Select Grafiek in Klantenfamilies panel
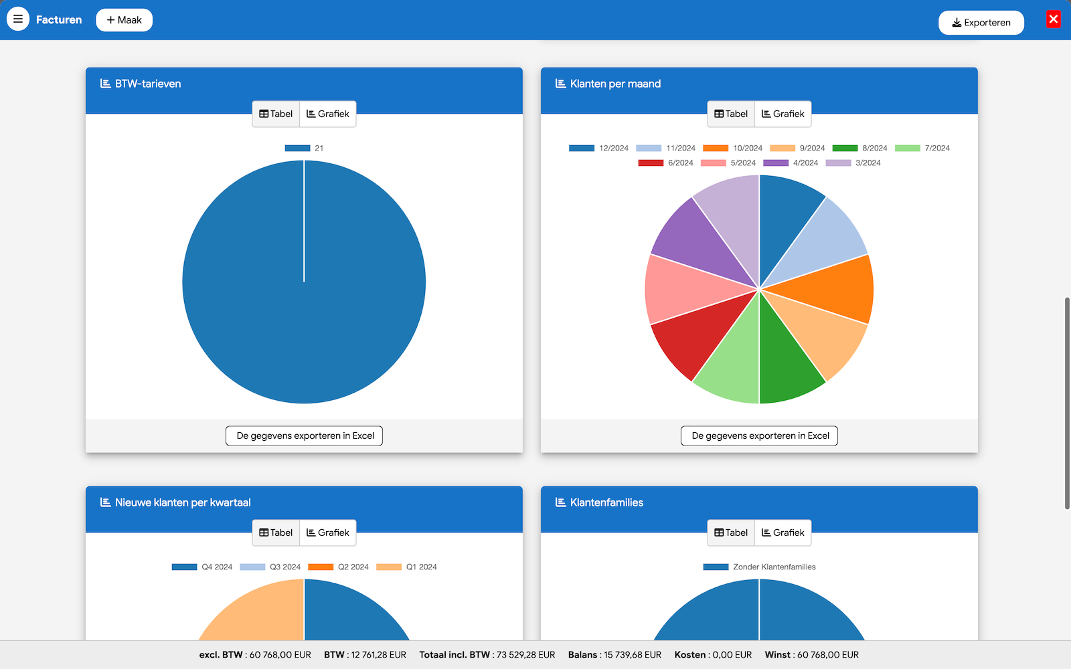This screenshot has height=669, width=1071. [x=783, y=533]
